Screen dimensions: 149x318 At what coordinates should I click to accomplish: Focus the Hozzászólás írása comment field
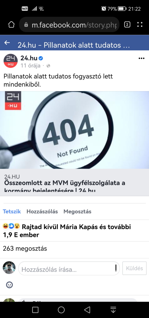(69, 268)
